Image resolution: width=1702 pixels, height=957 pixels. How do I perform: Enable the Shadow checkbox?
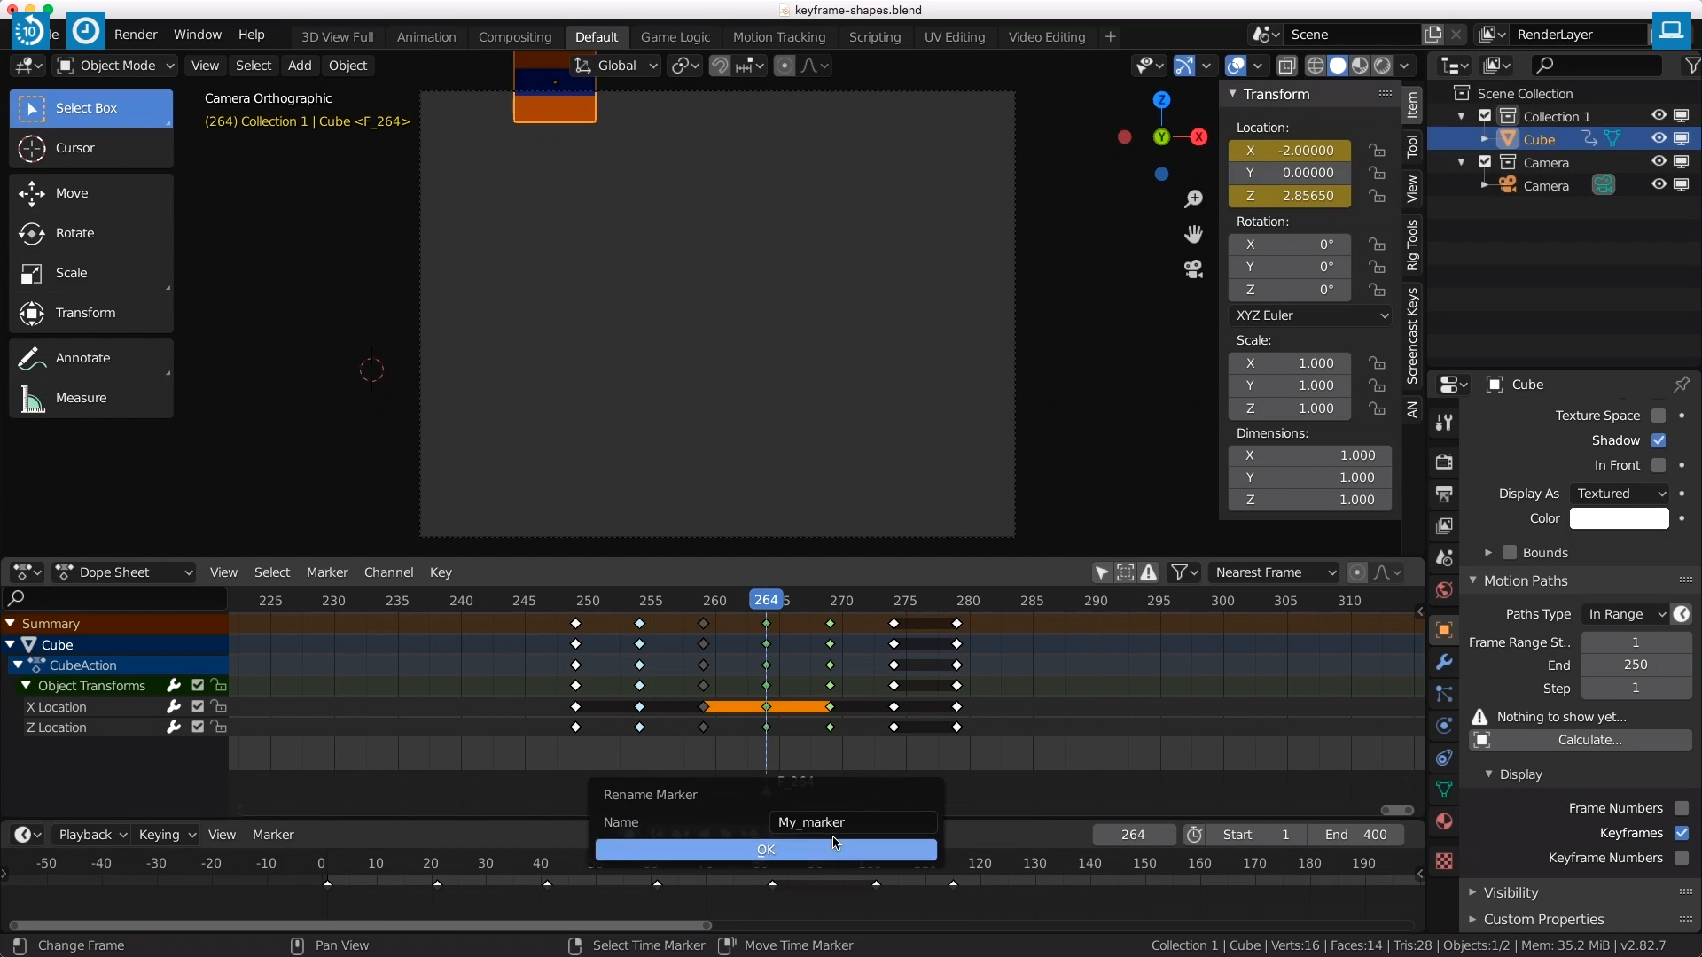[1659, 440]
